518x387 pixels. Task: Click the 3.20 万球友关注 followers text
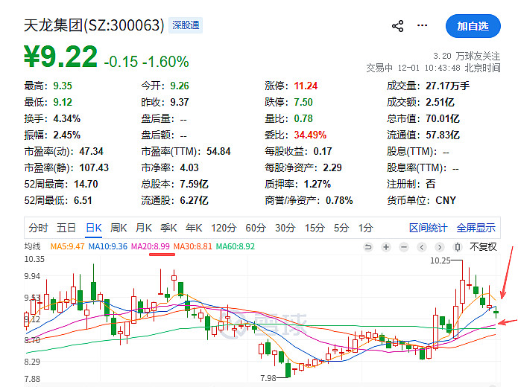(467, 56)
